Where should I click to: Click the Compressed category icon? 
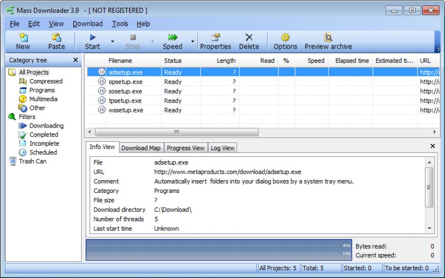[x=23, y=81]
